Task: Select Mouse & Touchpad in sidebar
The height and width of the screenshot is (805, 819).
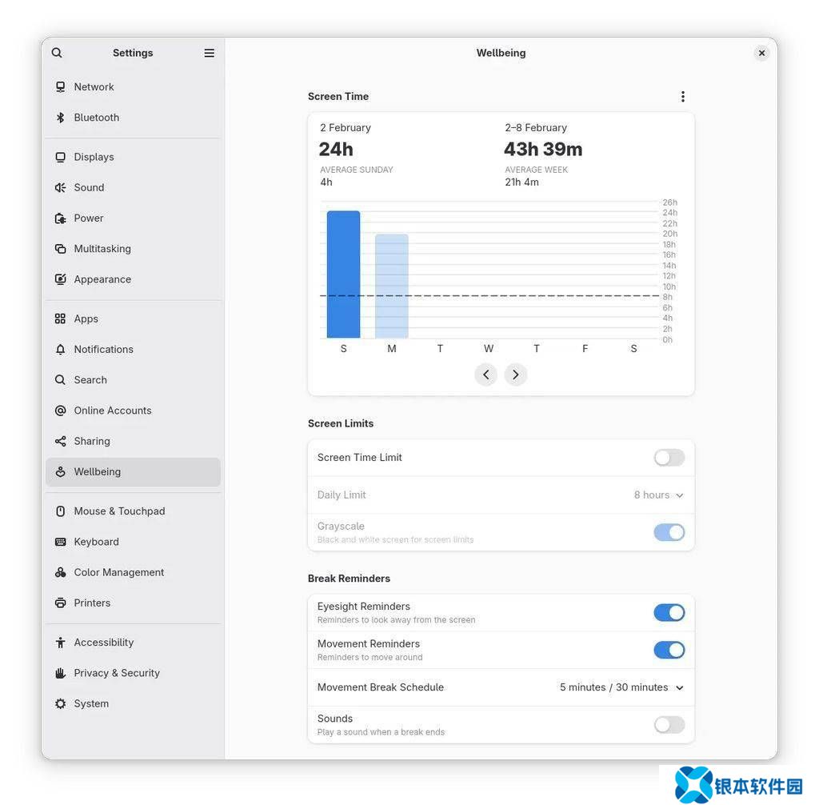Action: tap(119, 511)
